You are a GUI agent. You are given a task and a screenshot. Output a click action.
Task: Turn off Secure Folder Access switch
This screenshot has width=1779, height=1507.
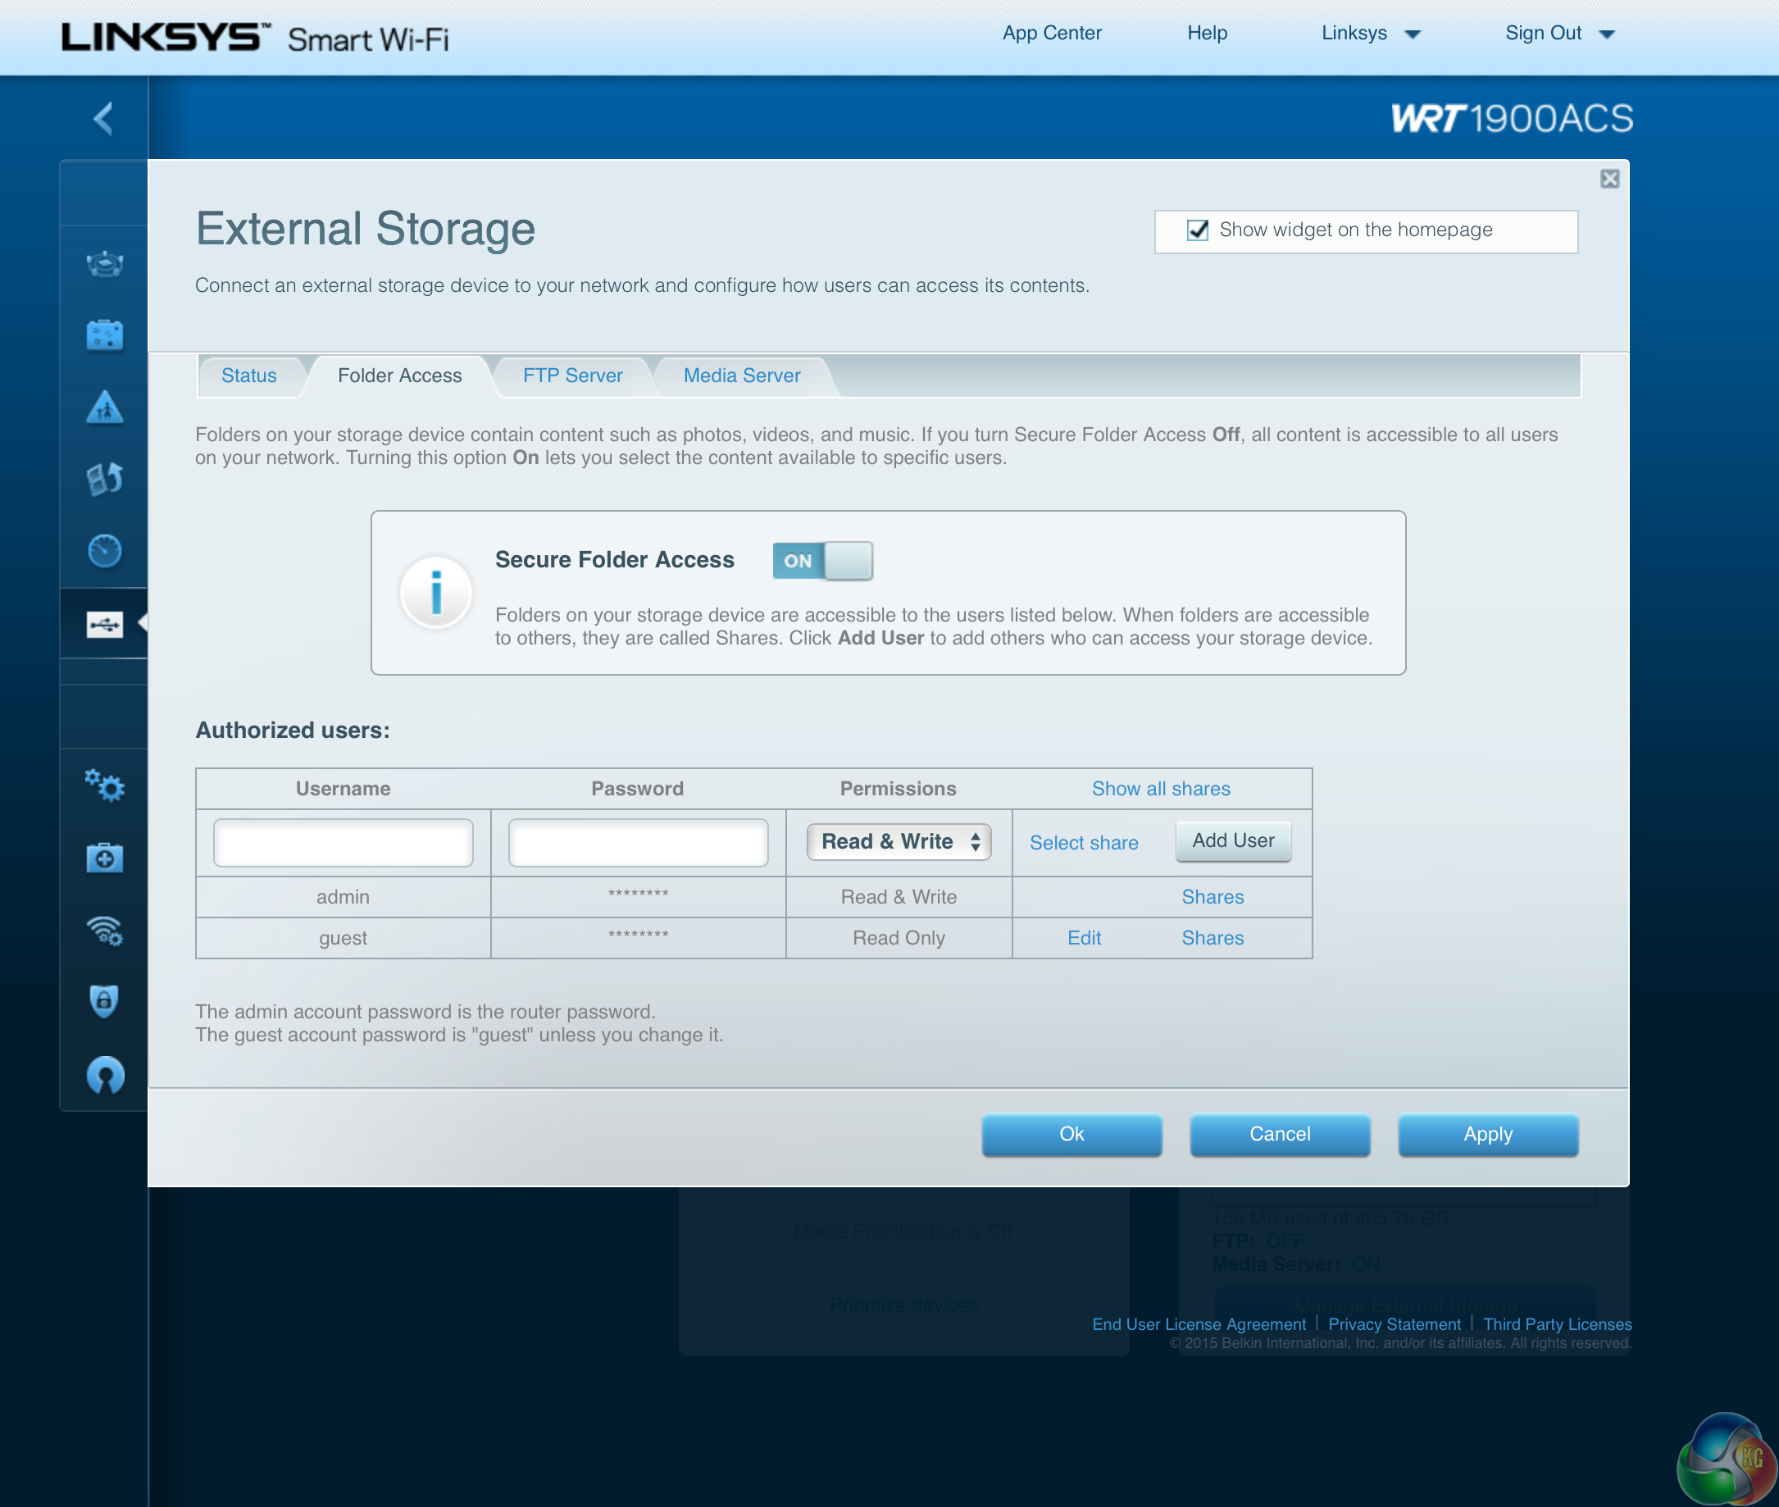(x=821, y=562)
